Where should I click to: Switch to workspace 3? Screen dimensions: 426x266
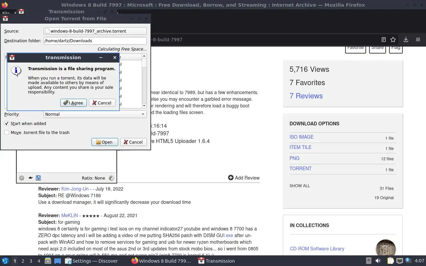click(31, 261)
